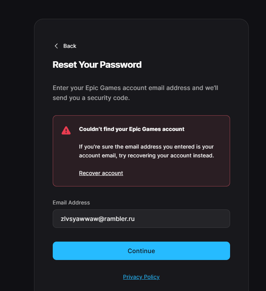Click the 'Enter your Epic Games account' text line
The width and height of the screenshot is (266, 291).
(x=135, y=88)
